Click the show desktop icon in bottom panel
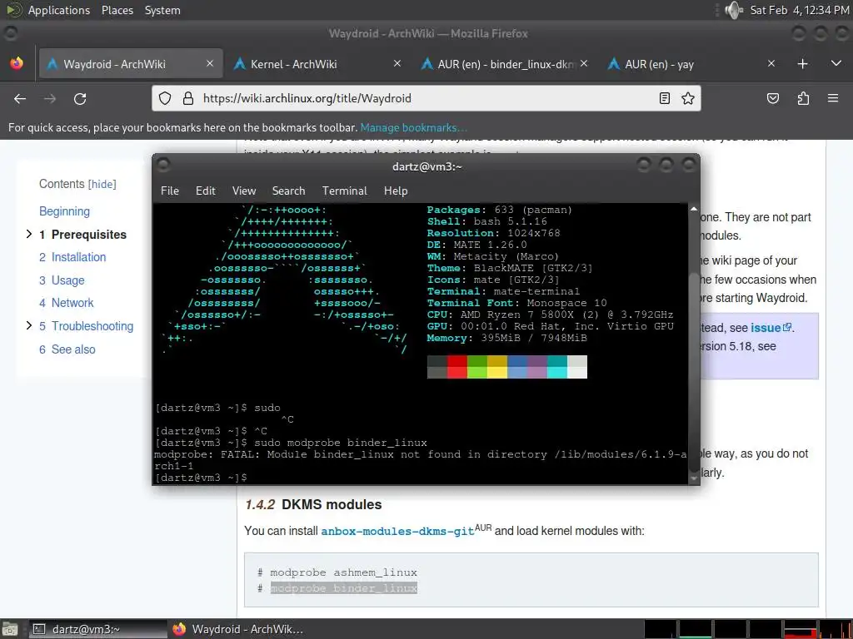This screenshot has height=639, width=853. point(10,629)
